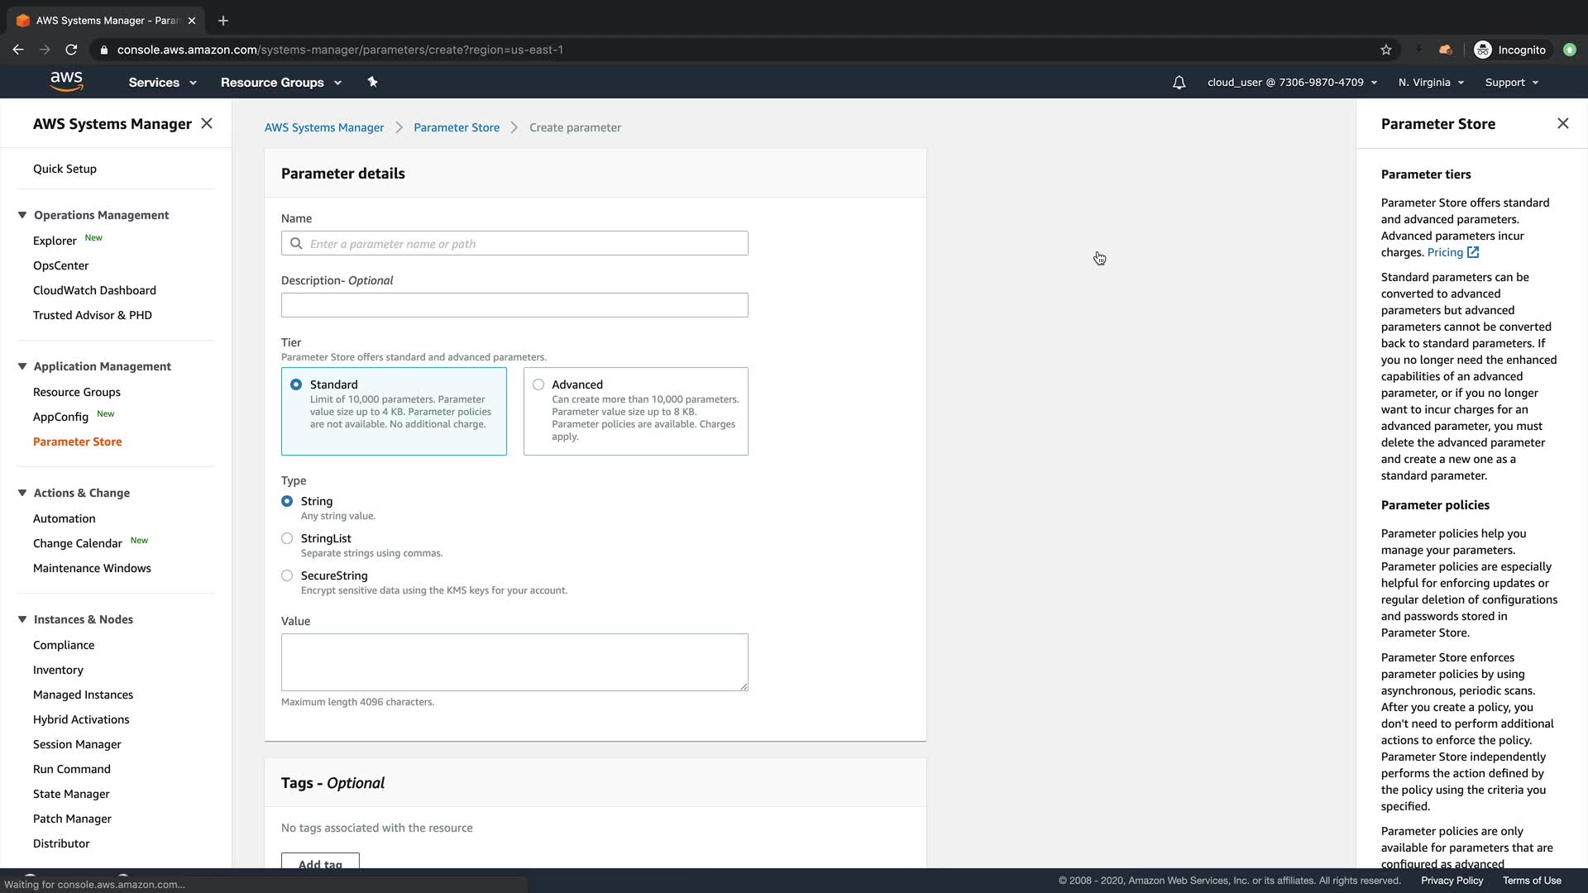This screenshot has width=1588, height=893.
Task: Open Session Manager in the sidebar
Action: [77, 744]
